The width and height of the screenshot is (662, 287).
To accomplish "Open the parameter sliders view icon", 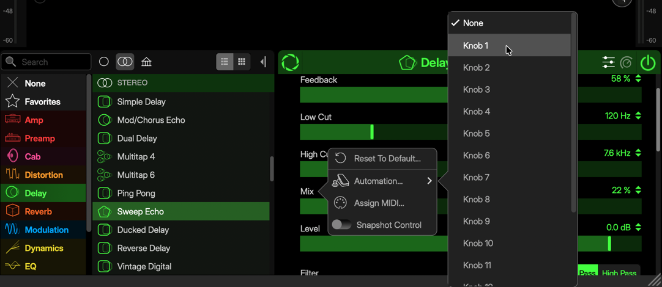I will (x=608, y=62).
